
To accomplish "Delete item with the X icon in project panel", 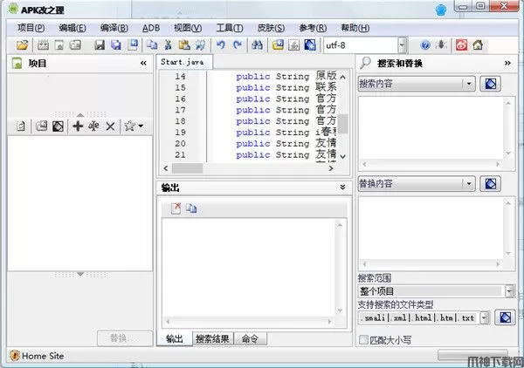I will 110,126.
